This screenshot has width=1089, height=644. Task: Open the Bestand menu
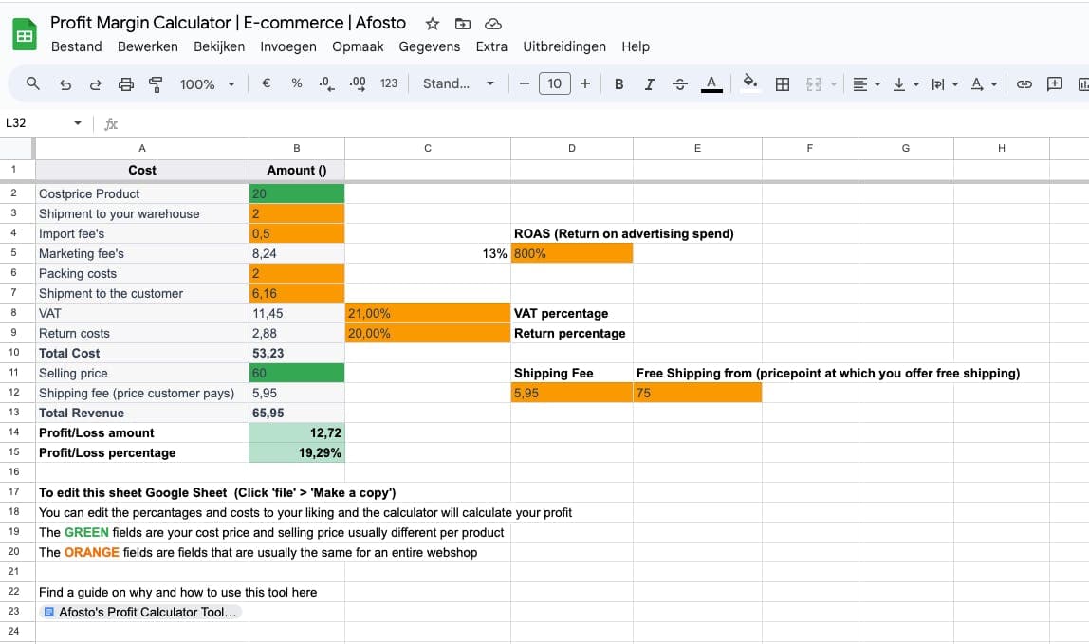[x=77, y=46]
